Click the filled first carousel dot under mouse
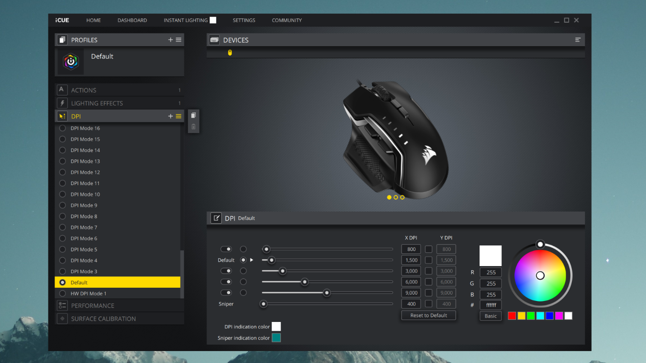This screenshot has width=646, height=363. 389,198
